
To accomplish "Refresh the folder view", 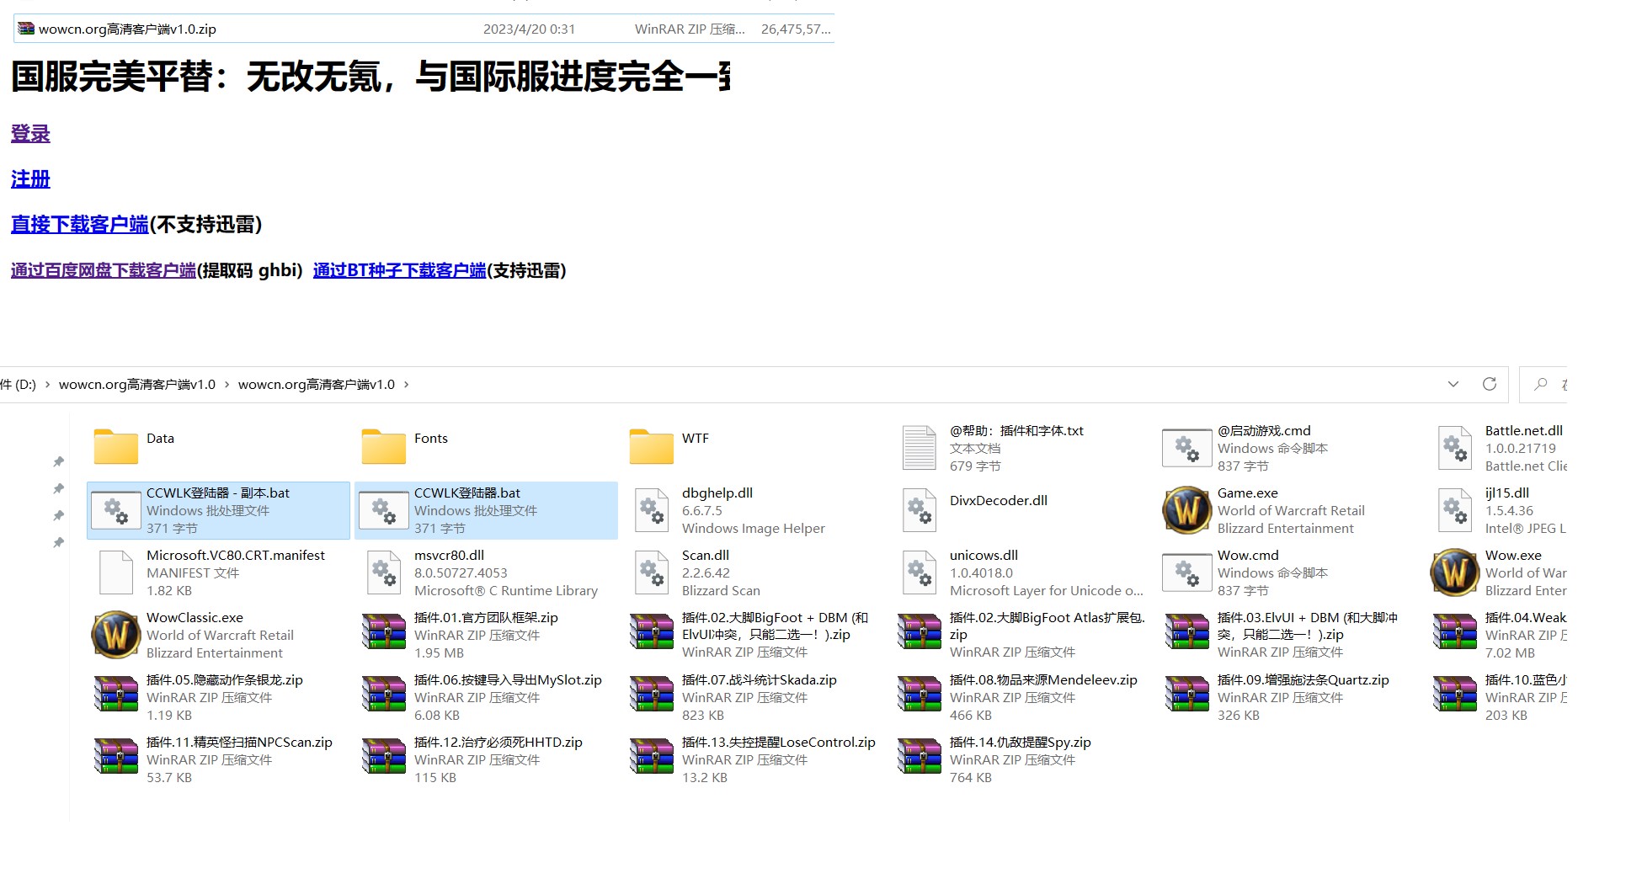I will [x=1489, y=384].
